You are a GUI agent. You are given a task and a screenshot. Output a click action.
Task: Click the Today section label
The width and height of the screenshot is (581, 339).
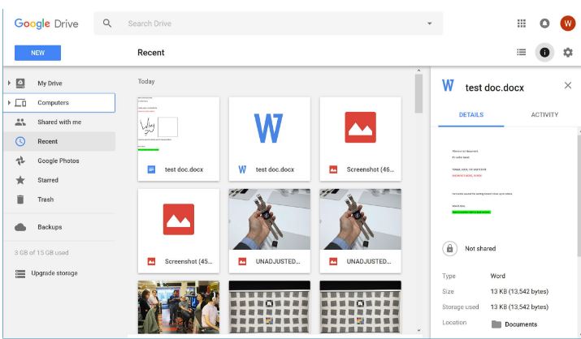[x=146, y=81]
